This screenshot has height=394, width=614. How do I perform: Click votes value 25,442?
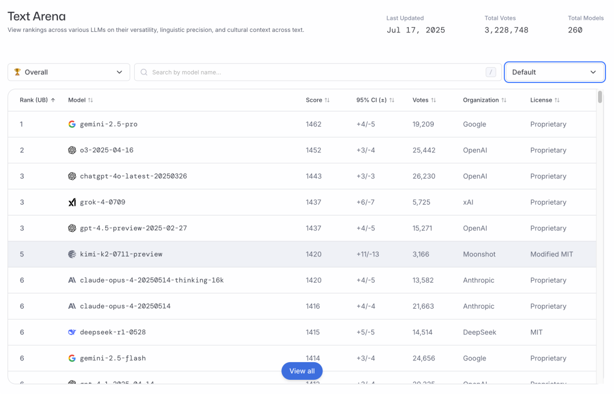tap(424, 150)
